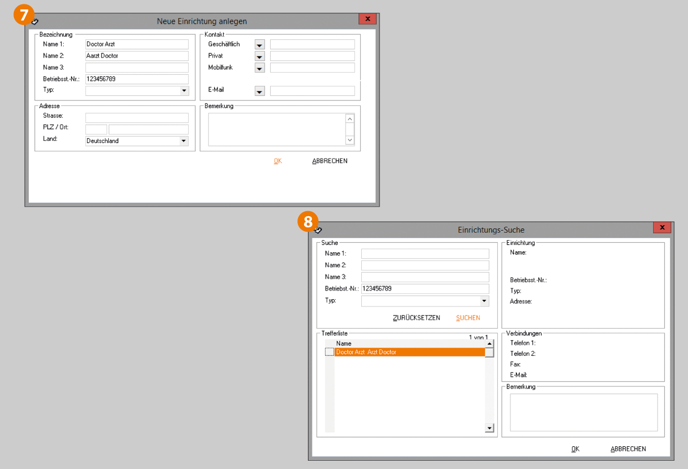Screen dimensions: 688x469
Task: Open the Mobilfunk contact type dropdown button
Action: pyautogui.click(x=260, y=68)
